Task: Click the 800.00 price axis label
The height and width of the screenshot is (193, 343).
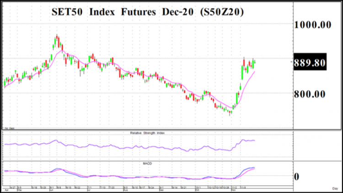Action: (310, 94)
